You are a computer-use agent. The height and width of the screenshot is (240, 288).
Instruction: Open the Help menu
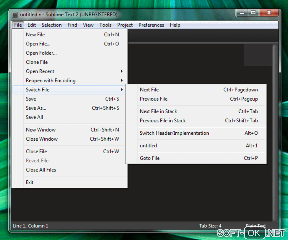175,25
